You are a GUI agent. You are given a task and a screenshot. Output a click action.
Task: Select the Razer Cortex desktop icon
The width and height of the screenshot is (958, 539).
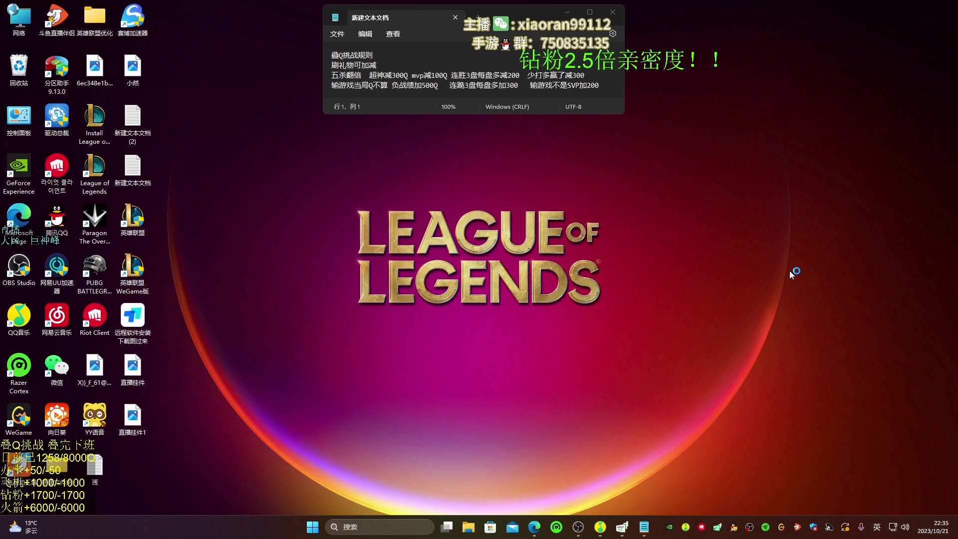tap(19, 374)
